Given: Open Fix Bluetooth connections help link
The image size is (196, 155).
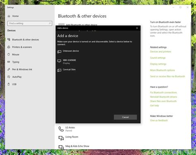Looking at the screenshot, I should coord(163,93).
